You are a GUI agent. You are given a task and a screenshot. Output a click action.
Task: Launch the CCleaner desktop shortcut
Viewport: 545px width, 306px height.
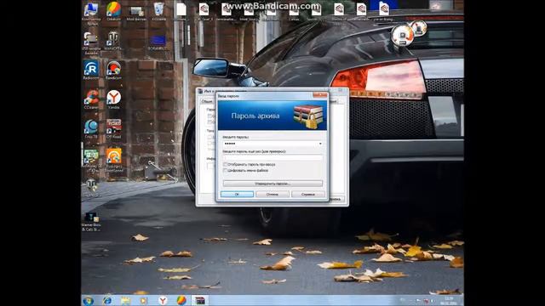coord(91,99)
